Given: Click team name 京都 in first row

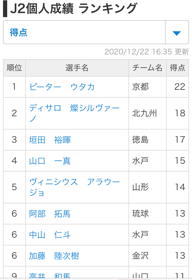Looking at the screenshot, I should 140,87.
